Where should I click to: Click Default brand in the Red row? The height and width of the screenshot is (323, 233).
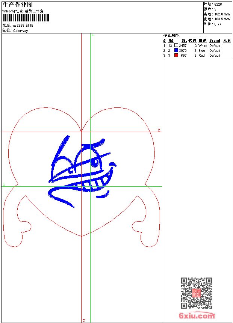(x=215, y=56)
